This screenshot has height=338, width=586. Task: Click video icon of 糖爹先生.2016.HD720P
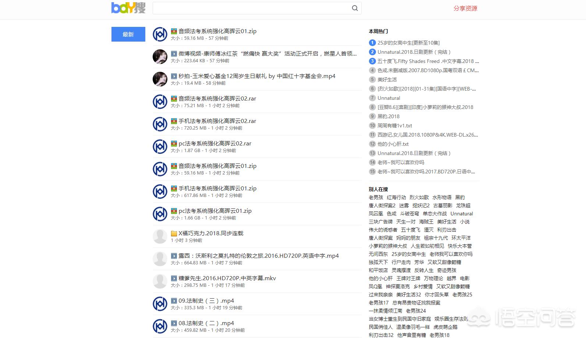coord(174,278)
